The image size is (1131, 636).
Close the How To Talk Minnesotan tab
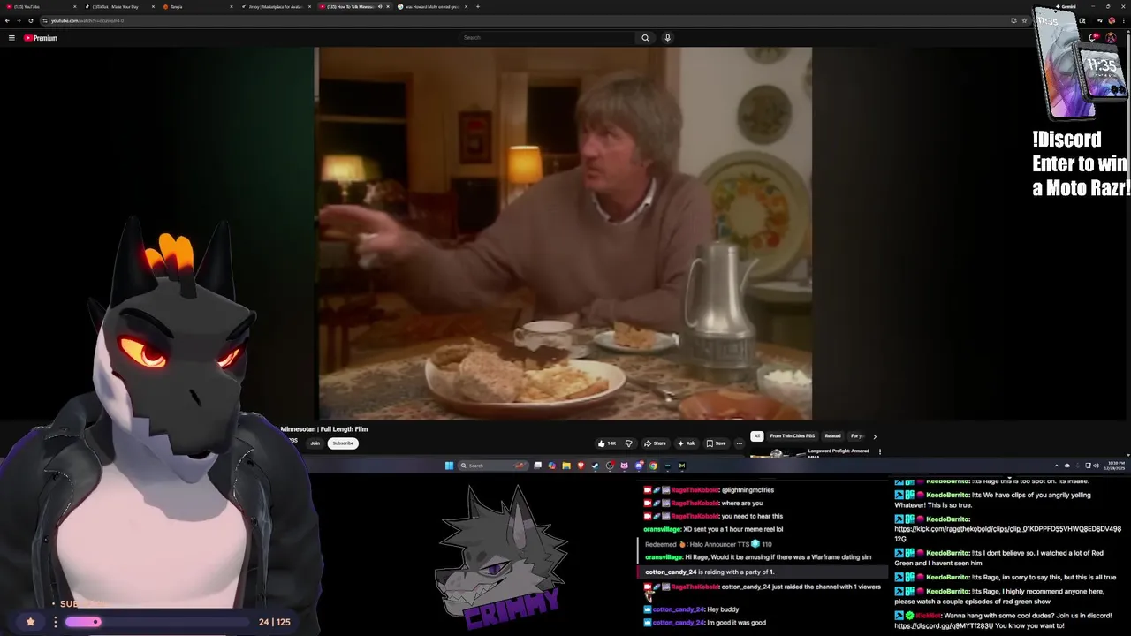click(x=387, y=6)
